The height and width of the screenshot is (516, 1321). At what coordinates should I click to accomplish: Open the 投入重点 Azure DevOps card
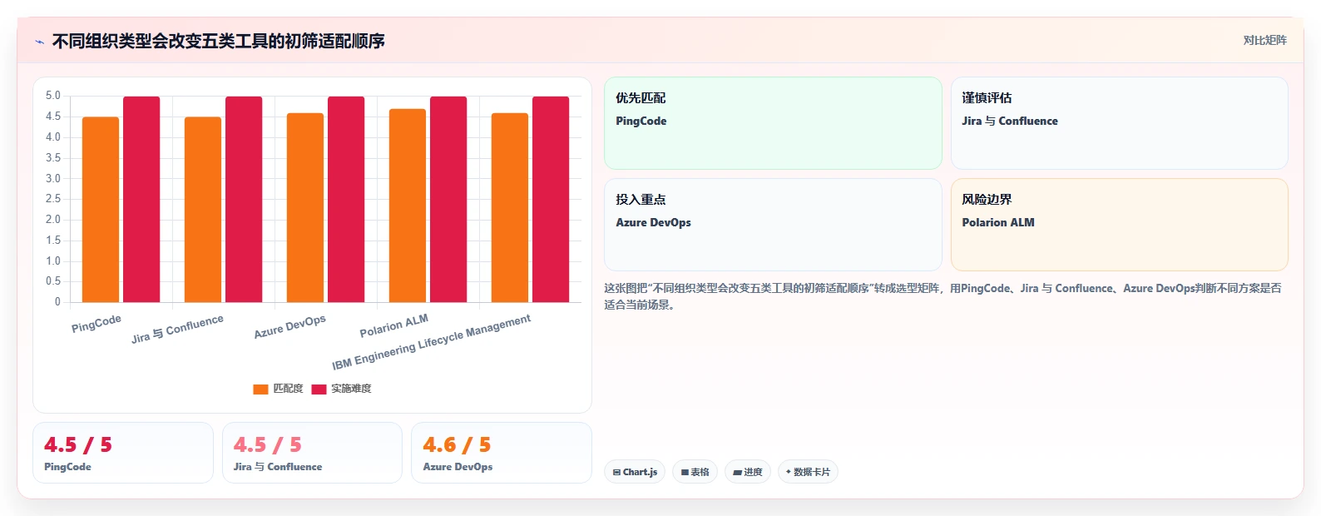pyautogui.click(x=773, y=225)
